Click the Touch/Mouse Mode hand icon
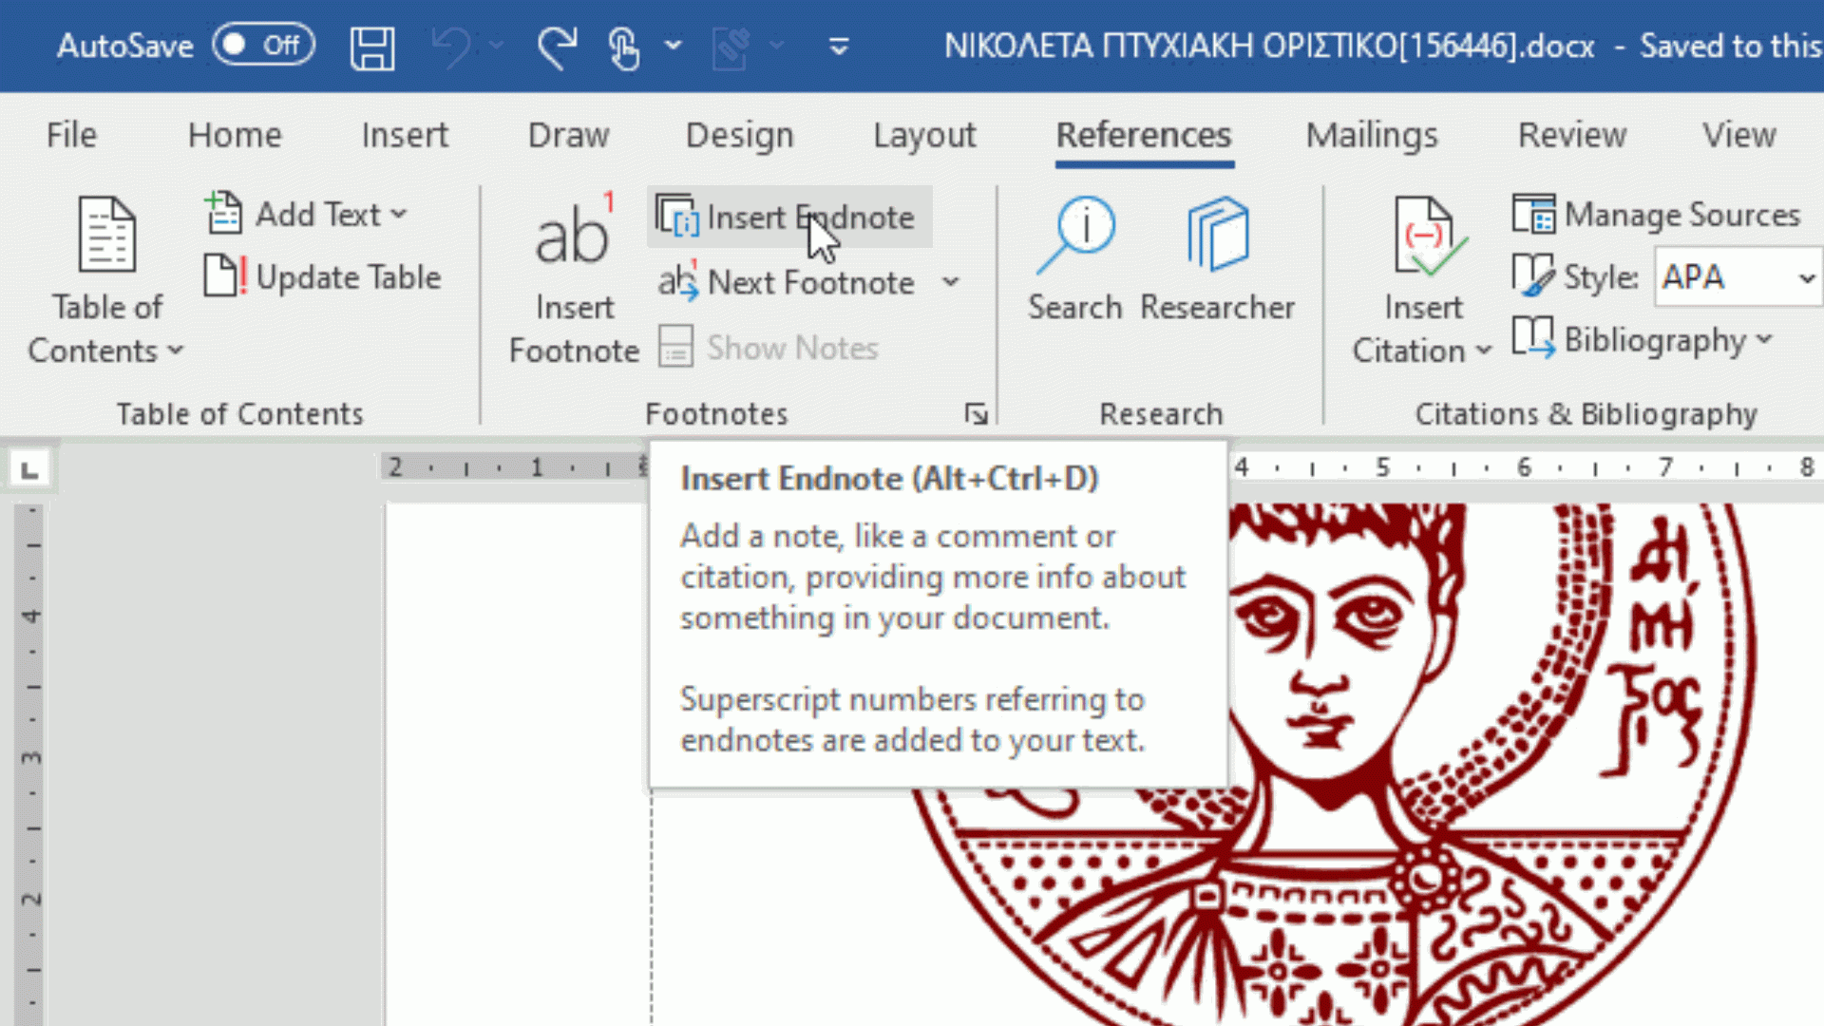This screenshot has width=1824, height=1026. (623, 47)
